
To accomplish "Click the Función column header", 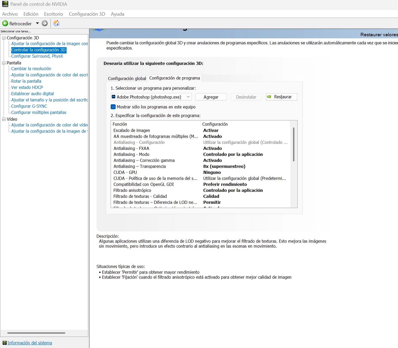I will (156, 124).
